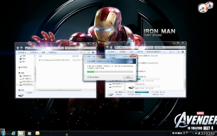217x136 pixels.
Task: Select 抽取式磁碟 (Q:) in left window sidebar
Action: coord(26,82)
